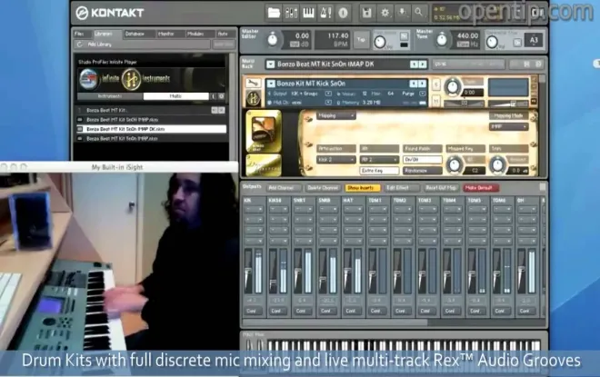
Task: Open the options gear icon
Action: coord(385,13)
